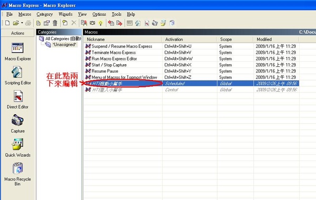Sort by the Scope column header
This screenshot has height=200, width=316.
coord(235,39)
